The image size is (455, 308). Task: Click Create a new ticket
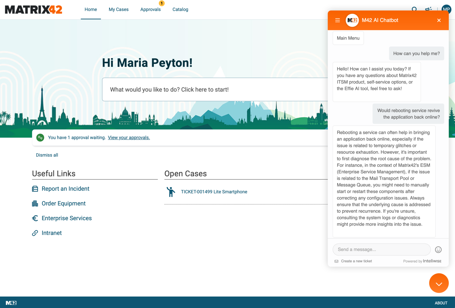[x=356, y=261]
